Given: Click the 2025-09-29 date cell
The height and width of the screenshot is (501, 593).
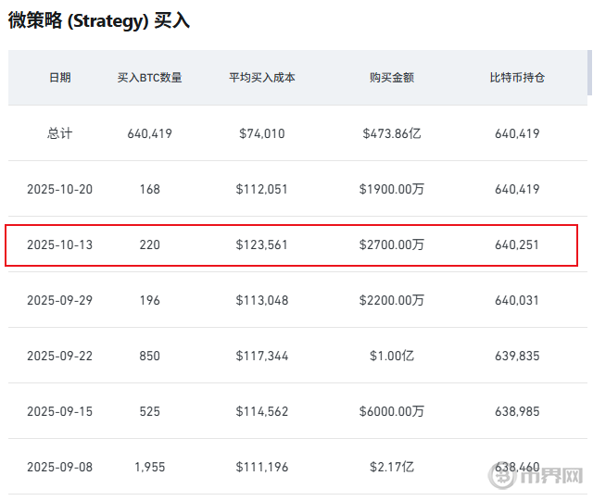Looking at the screenshot, I should pyautogui.click(x=59, y=300).
